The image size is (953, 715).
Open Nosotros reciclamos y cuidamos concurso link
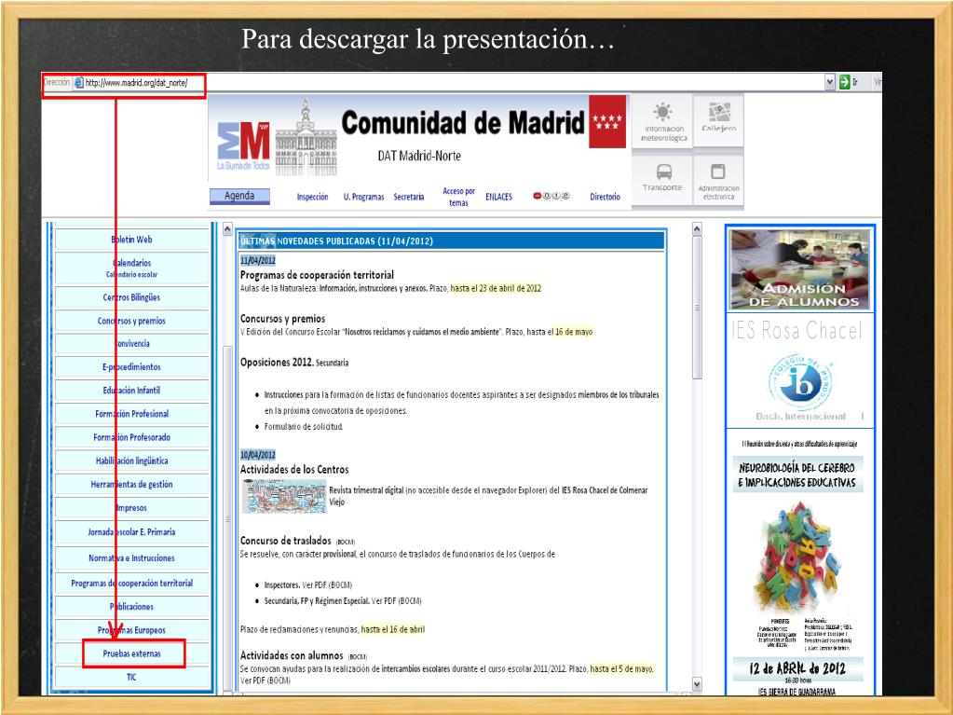[x=423, y=332]
